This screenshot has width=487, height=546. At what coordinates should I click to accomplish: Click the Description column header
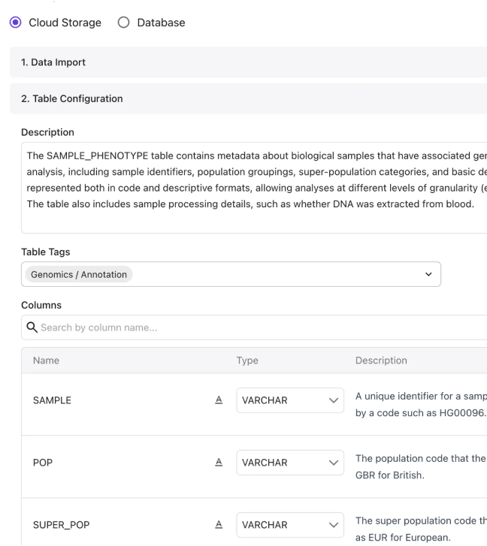381,360
